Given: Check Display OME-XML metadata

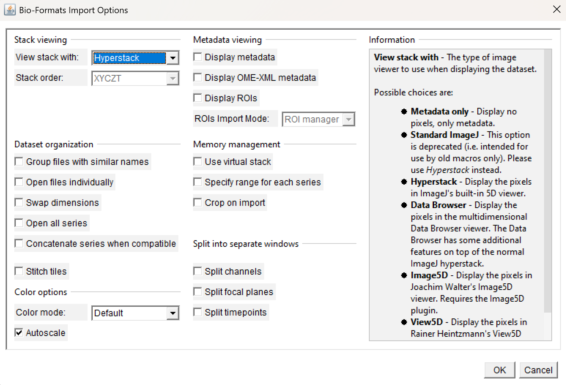Looking at the screenshot, I should coord(197,77).
